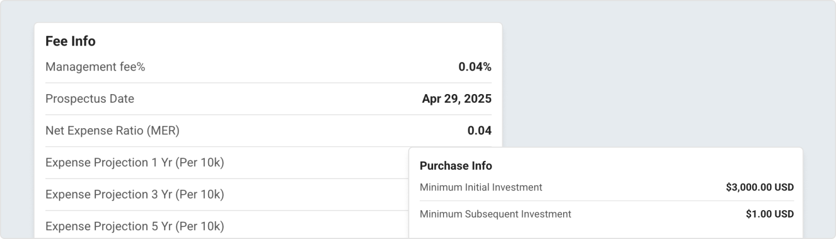The height and width of the screenshot is (239, 836).
Task: Click the Minimum Subsequent Investment label
Action: [495, 214]
